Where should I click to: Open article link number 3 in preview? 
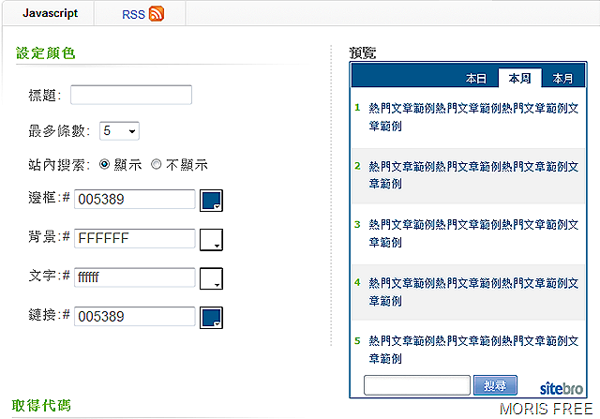(x=473, y=233)
